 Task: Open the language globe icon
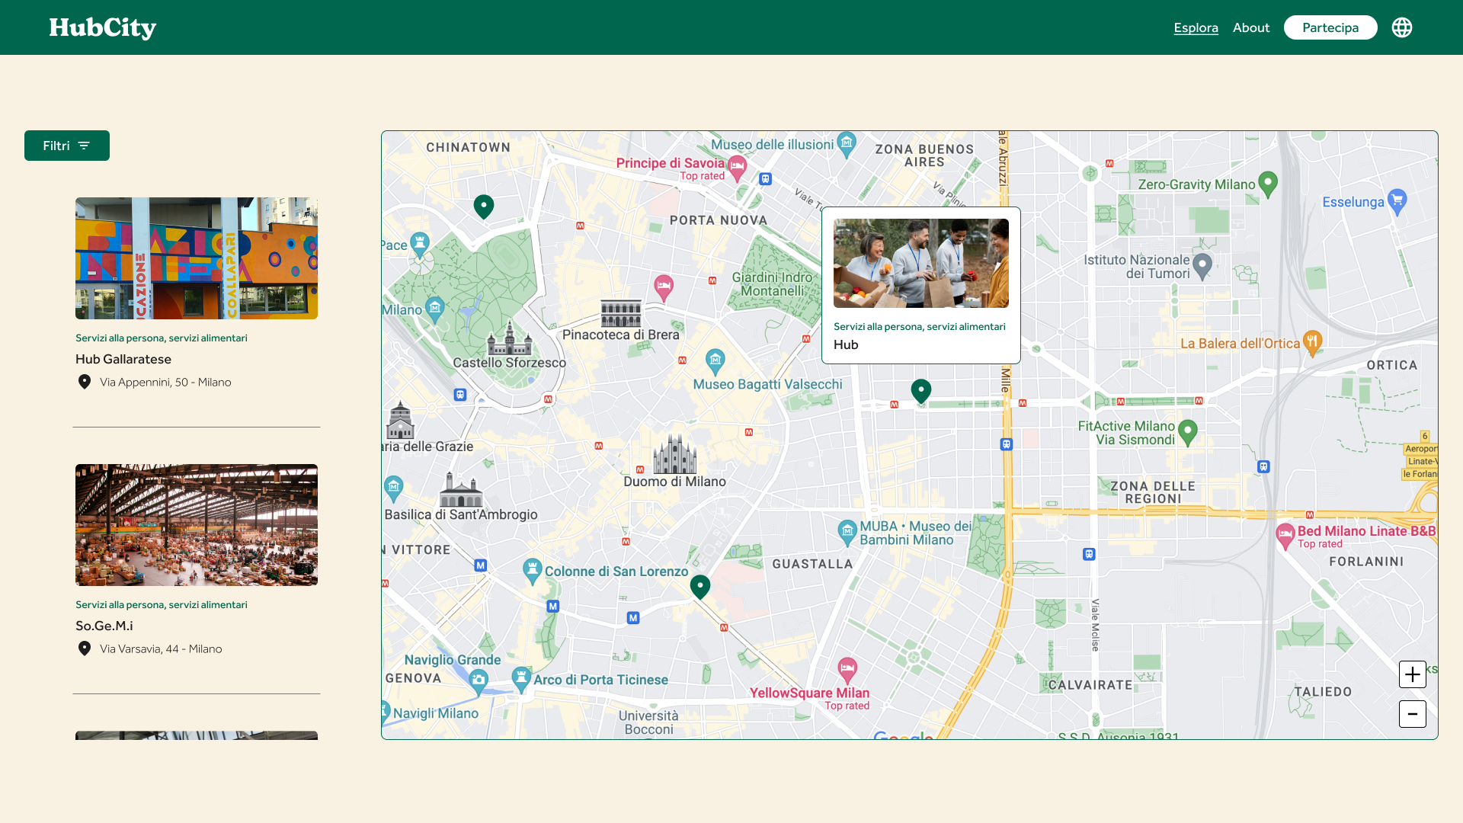click(x=1402, y=27)
